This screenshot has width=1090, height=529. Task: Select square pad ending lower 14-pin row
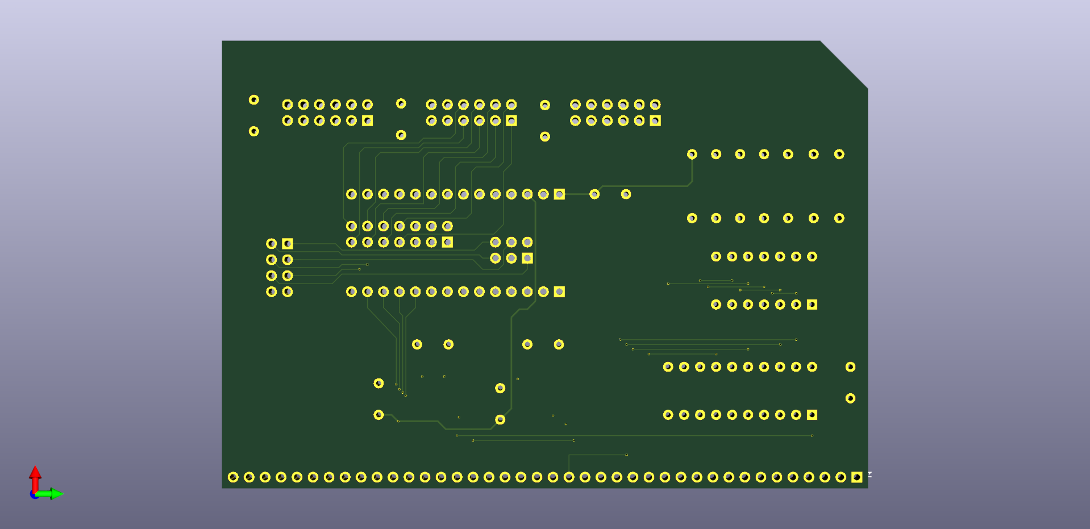559,291
